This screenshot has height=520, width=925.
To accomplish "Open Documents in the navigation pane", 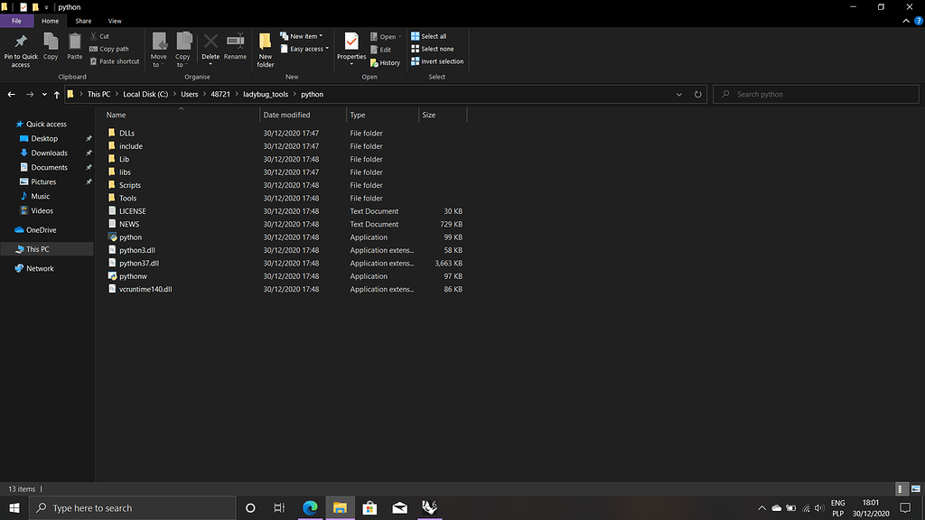I will tap(49, 167).
